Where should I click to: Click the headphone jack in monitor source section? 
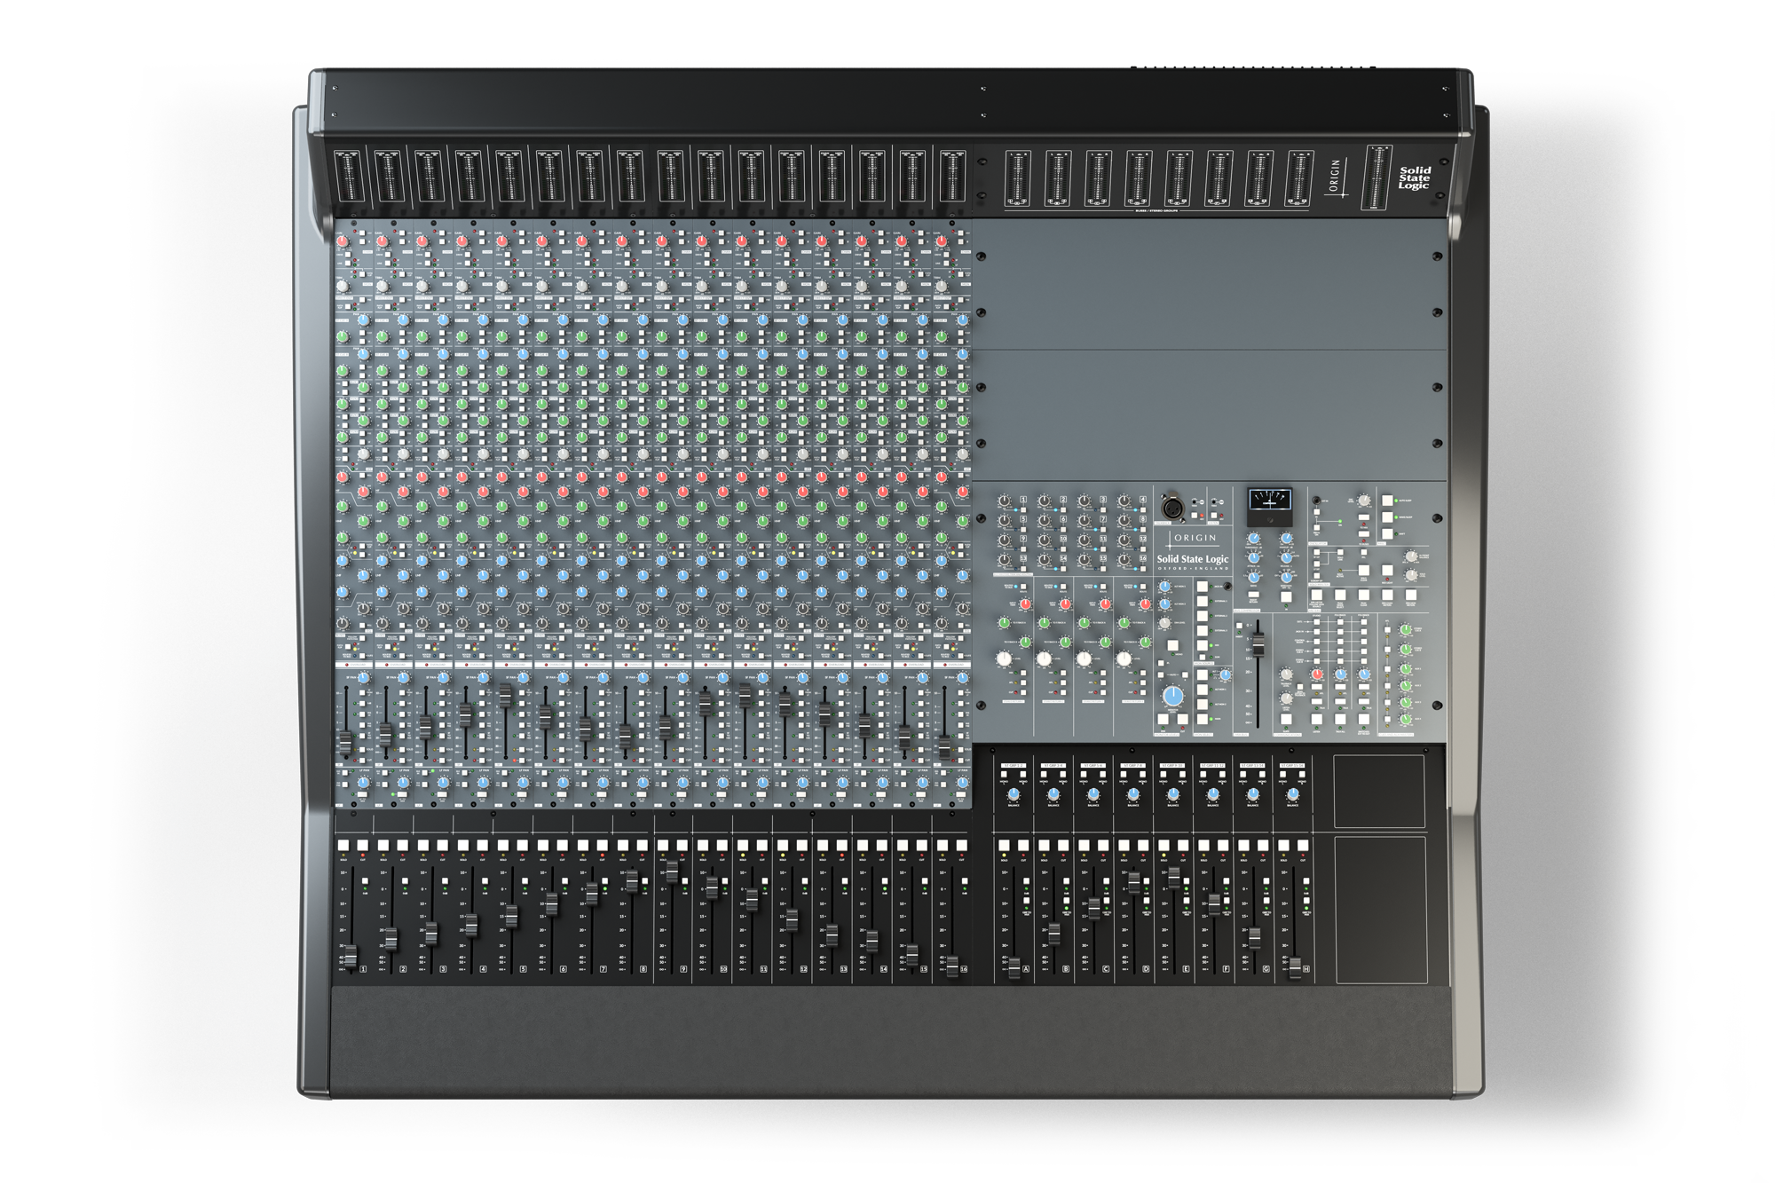(1227, 588)
